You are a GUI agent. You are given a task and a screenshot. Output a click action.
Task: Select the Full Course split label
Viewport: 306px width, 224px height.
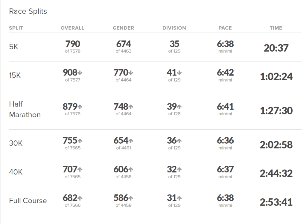(x=28, y=200)
